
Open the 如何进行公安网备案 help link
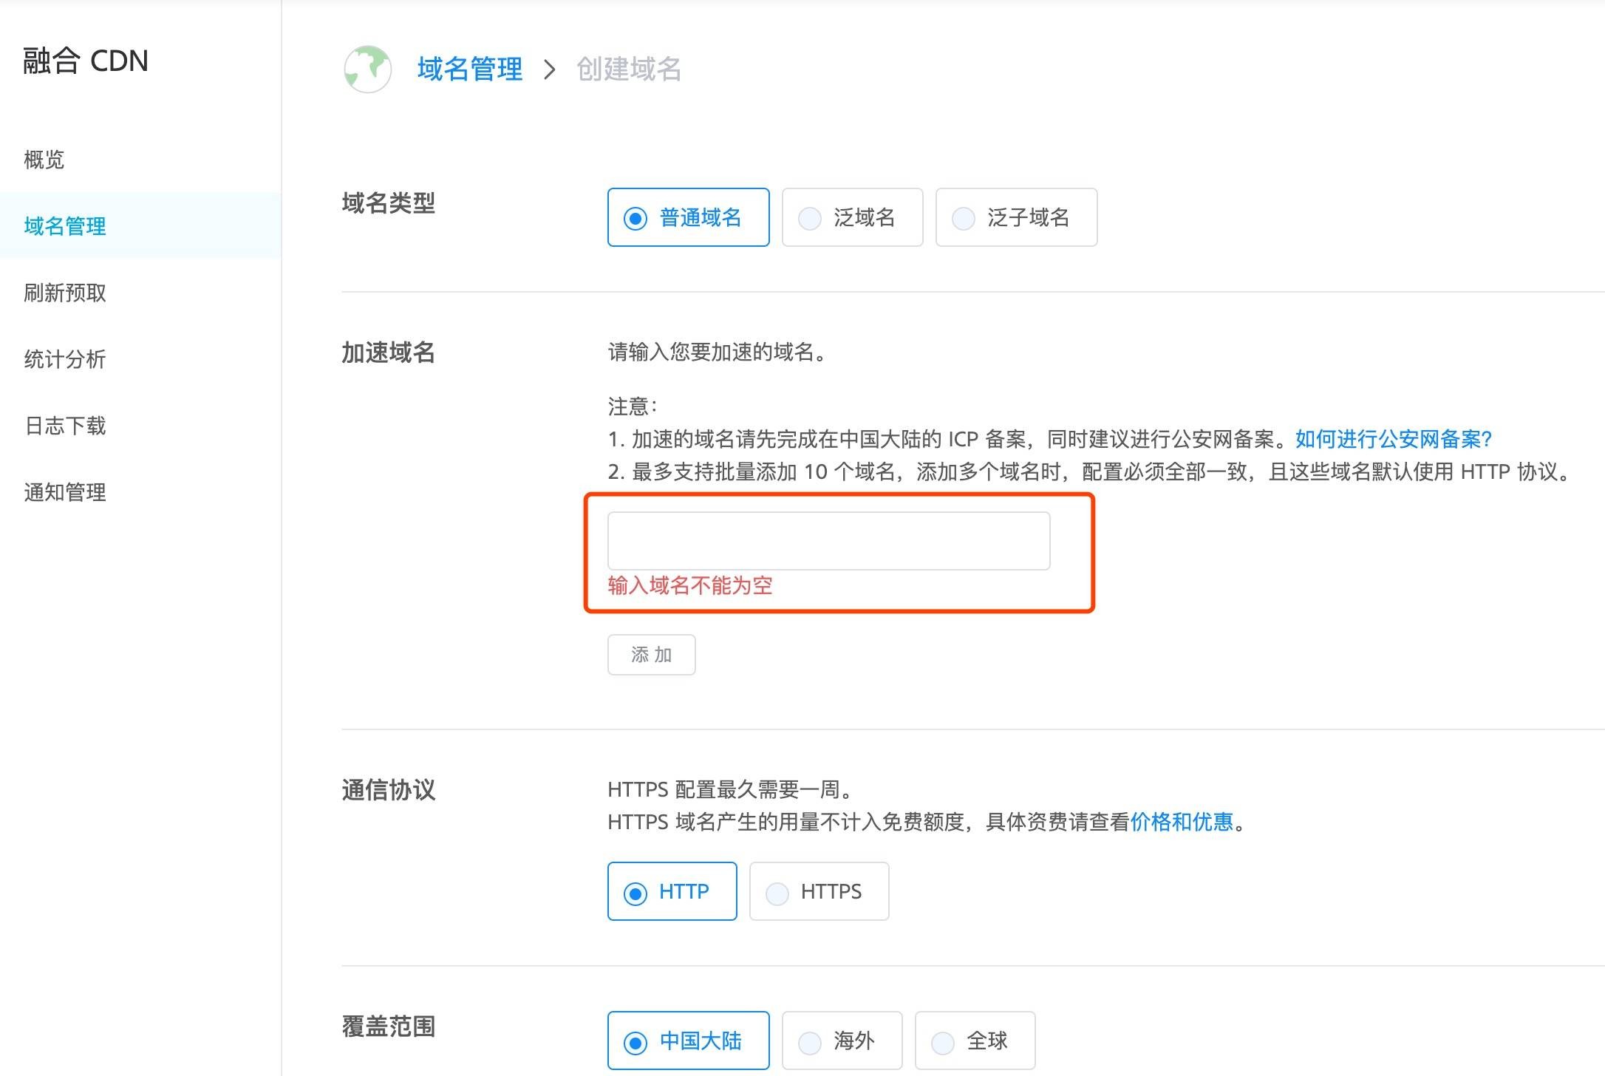point(1394,439)
